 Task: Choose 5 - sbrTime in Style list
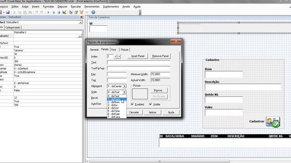click(x=117, y=111)
